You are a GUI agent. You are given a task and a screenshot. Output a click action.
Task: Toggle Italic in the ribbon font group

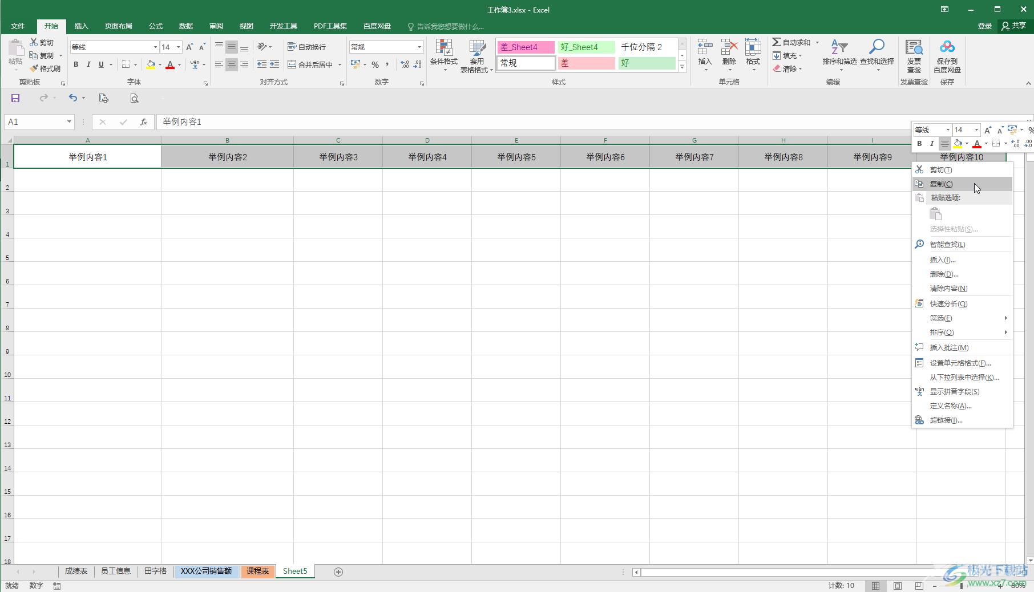click(x=88, y=64)
